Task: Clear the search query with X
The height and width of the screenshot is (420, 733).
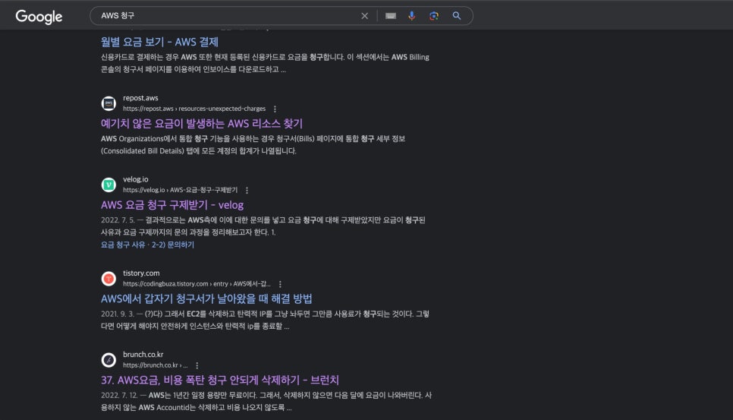Action: coord(365,16)
